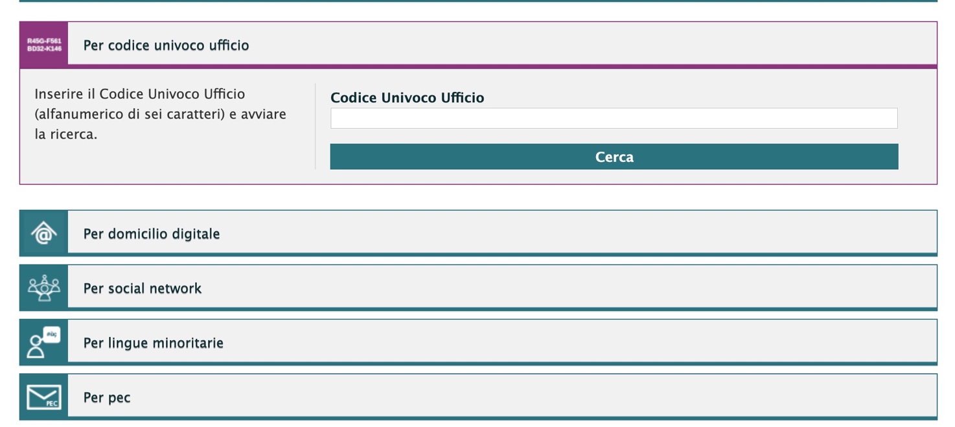The width and height of the screenshot is (955, 427).
Task: Expand the Per pec section
Action: [x=478, y=397]
